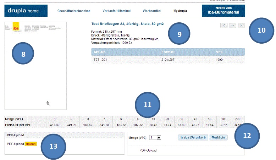This screenshot has width=276, height=160.
Task: Click the letterhead preview thumbnail
Action: pyautogui.click(x=35, y=66)
